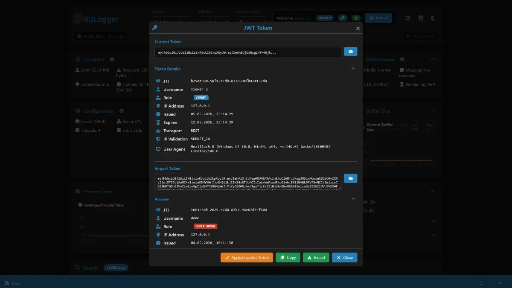Screen dimensions: 512x288
Task: Click the Transport network icon
Action: 158,131
